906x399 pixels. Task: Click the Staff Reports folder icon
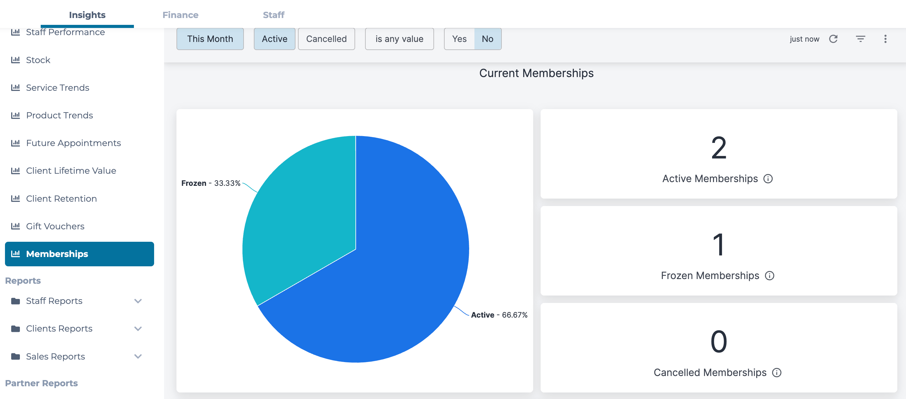pos(16,301)
